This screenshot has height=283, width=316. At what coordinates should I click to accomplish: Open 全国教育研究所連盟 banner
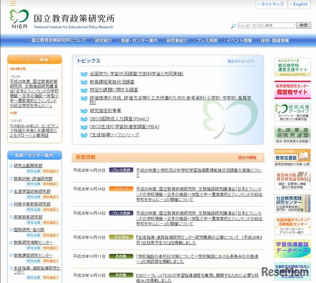pos(292,135)
